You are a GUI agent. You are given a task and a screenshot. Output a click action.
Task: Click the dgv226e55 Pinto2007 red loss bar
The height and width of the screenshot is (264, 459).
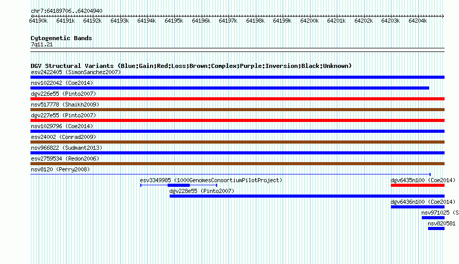pos(237,99)
